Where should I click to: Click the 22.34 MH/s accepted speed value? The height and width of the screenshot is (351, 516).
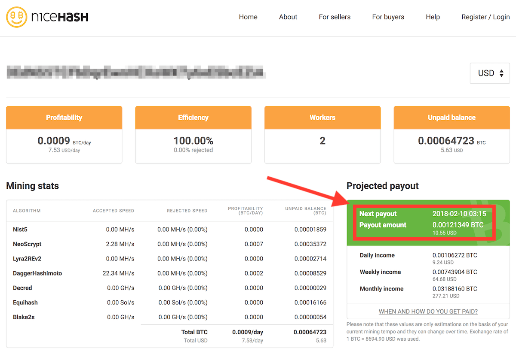[118, 273]
